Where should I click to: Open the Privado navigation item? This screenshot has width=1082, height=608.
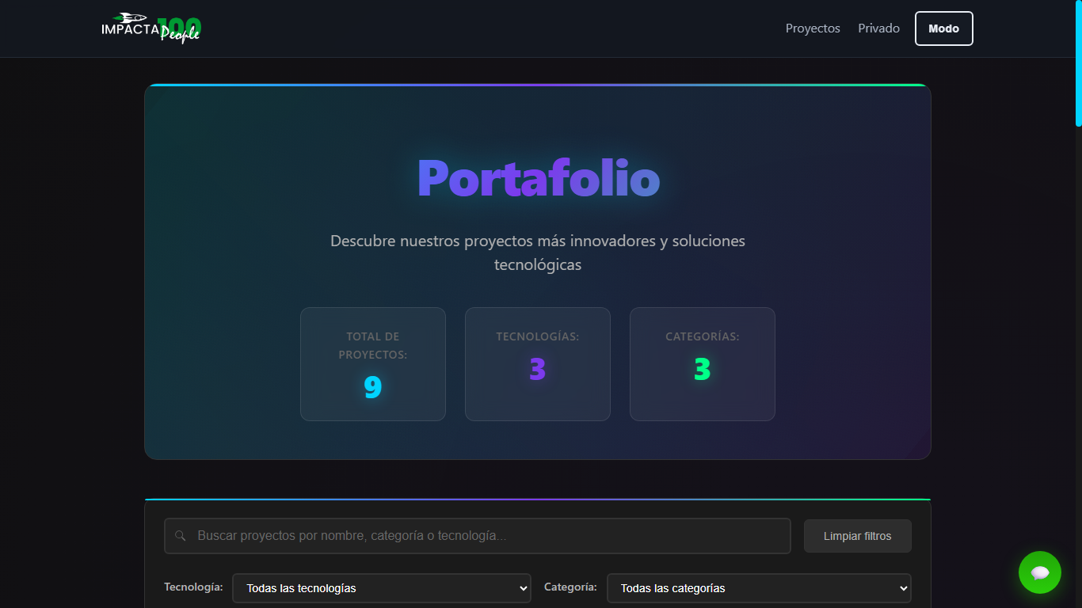pyautogui.click(x=878, y=28)
